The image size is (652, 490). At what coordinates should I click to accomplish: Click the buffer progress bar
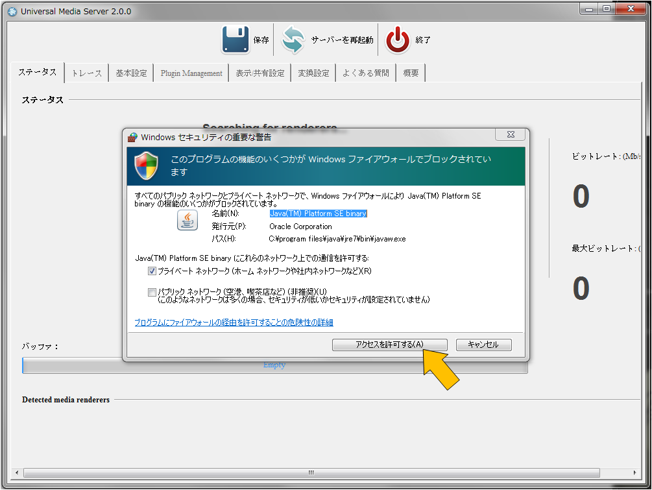pos(275,365)
